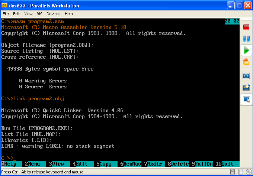Click the '0 Warning Errors' line
This screenshot has width=253, height=176.
[x=43, y=81]
